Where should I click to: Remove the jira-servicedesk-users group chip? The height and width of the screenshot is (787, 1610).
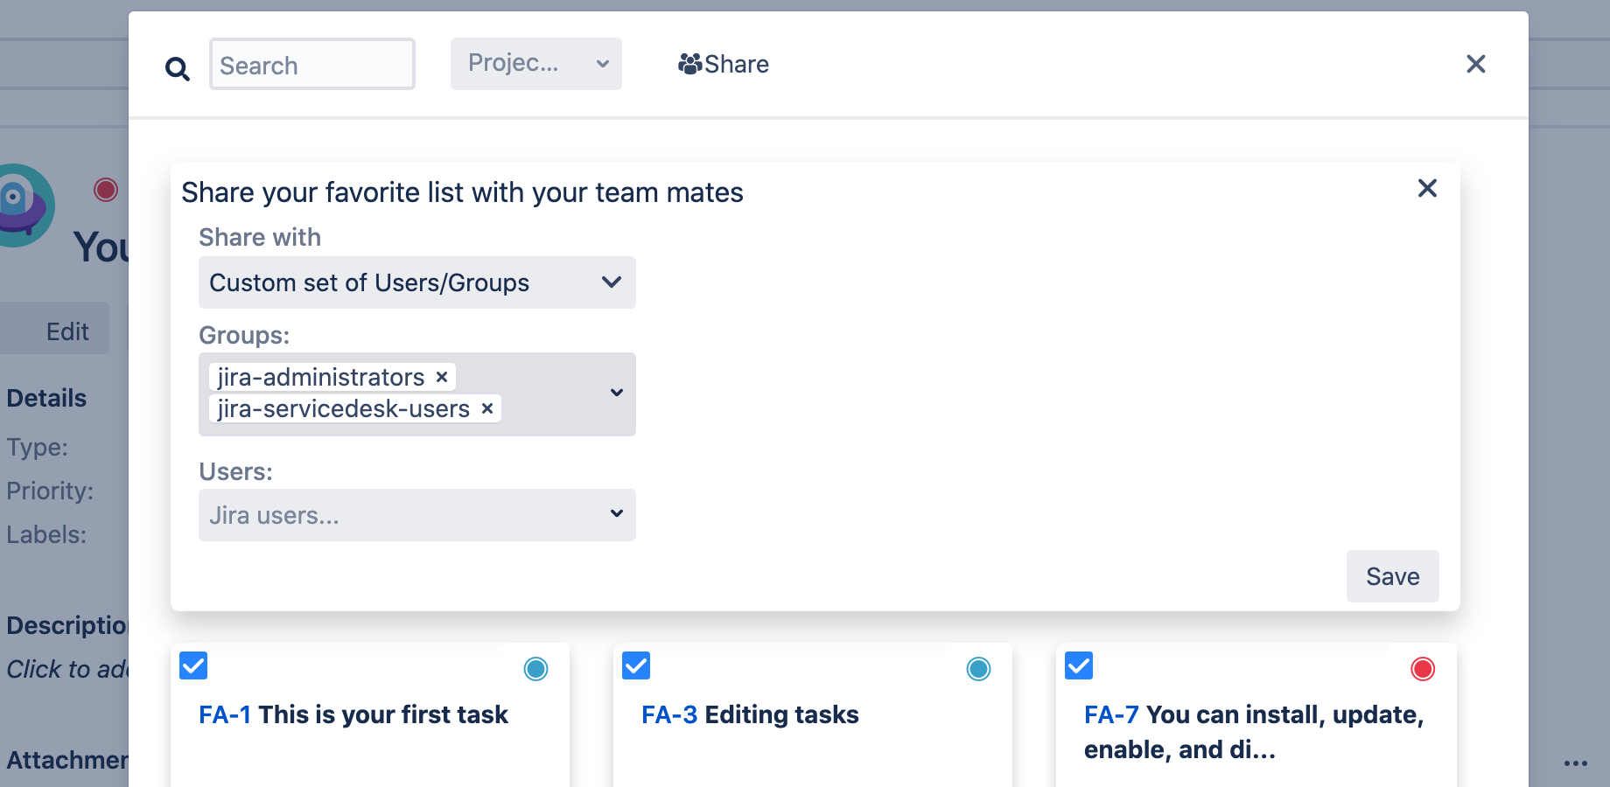(486, 408)
